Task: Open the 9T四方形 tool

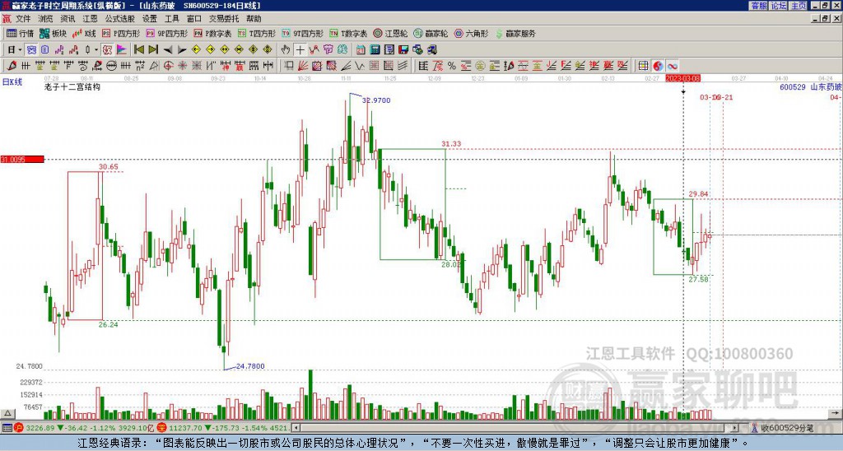Action: (302, 33)
